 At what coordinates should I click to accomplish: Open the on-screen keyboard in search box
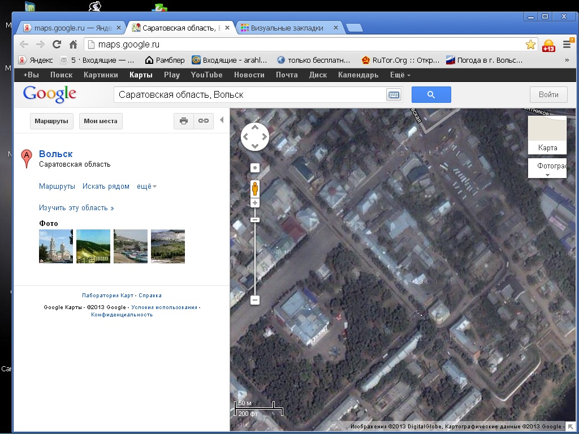point(394,95)
